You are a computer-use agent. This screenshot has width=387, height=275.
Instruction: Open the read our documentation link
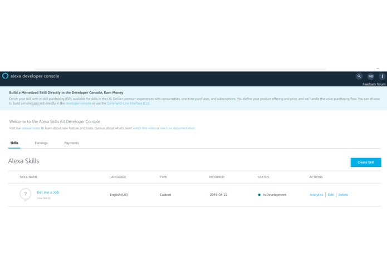pos(178,128)
